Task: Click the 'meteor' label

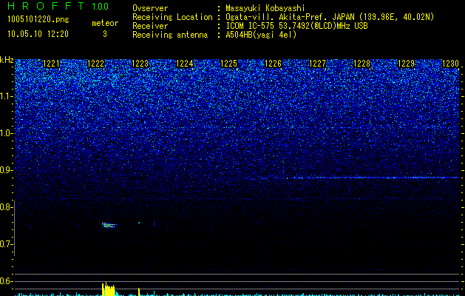Action: point(105,23)
